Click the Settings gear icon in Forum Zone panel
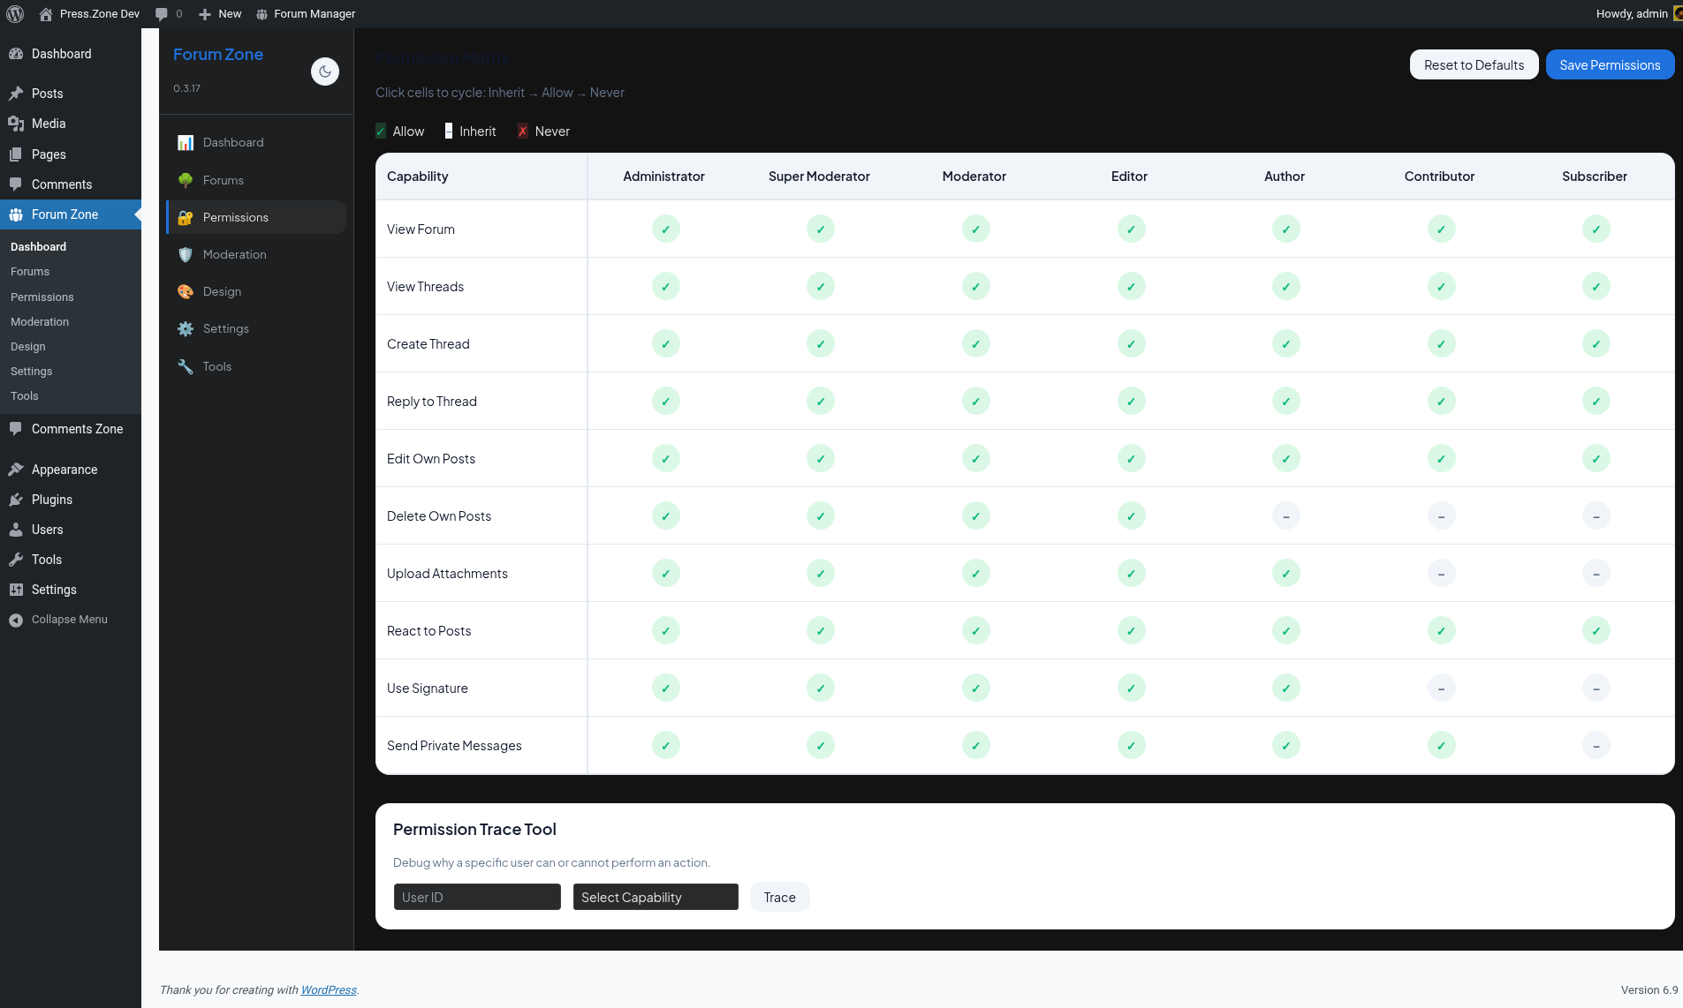 click(x=186, y=328)
